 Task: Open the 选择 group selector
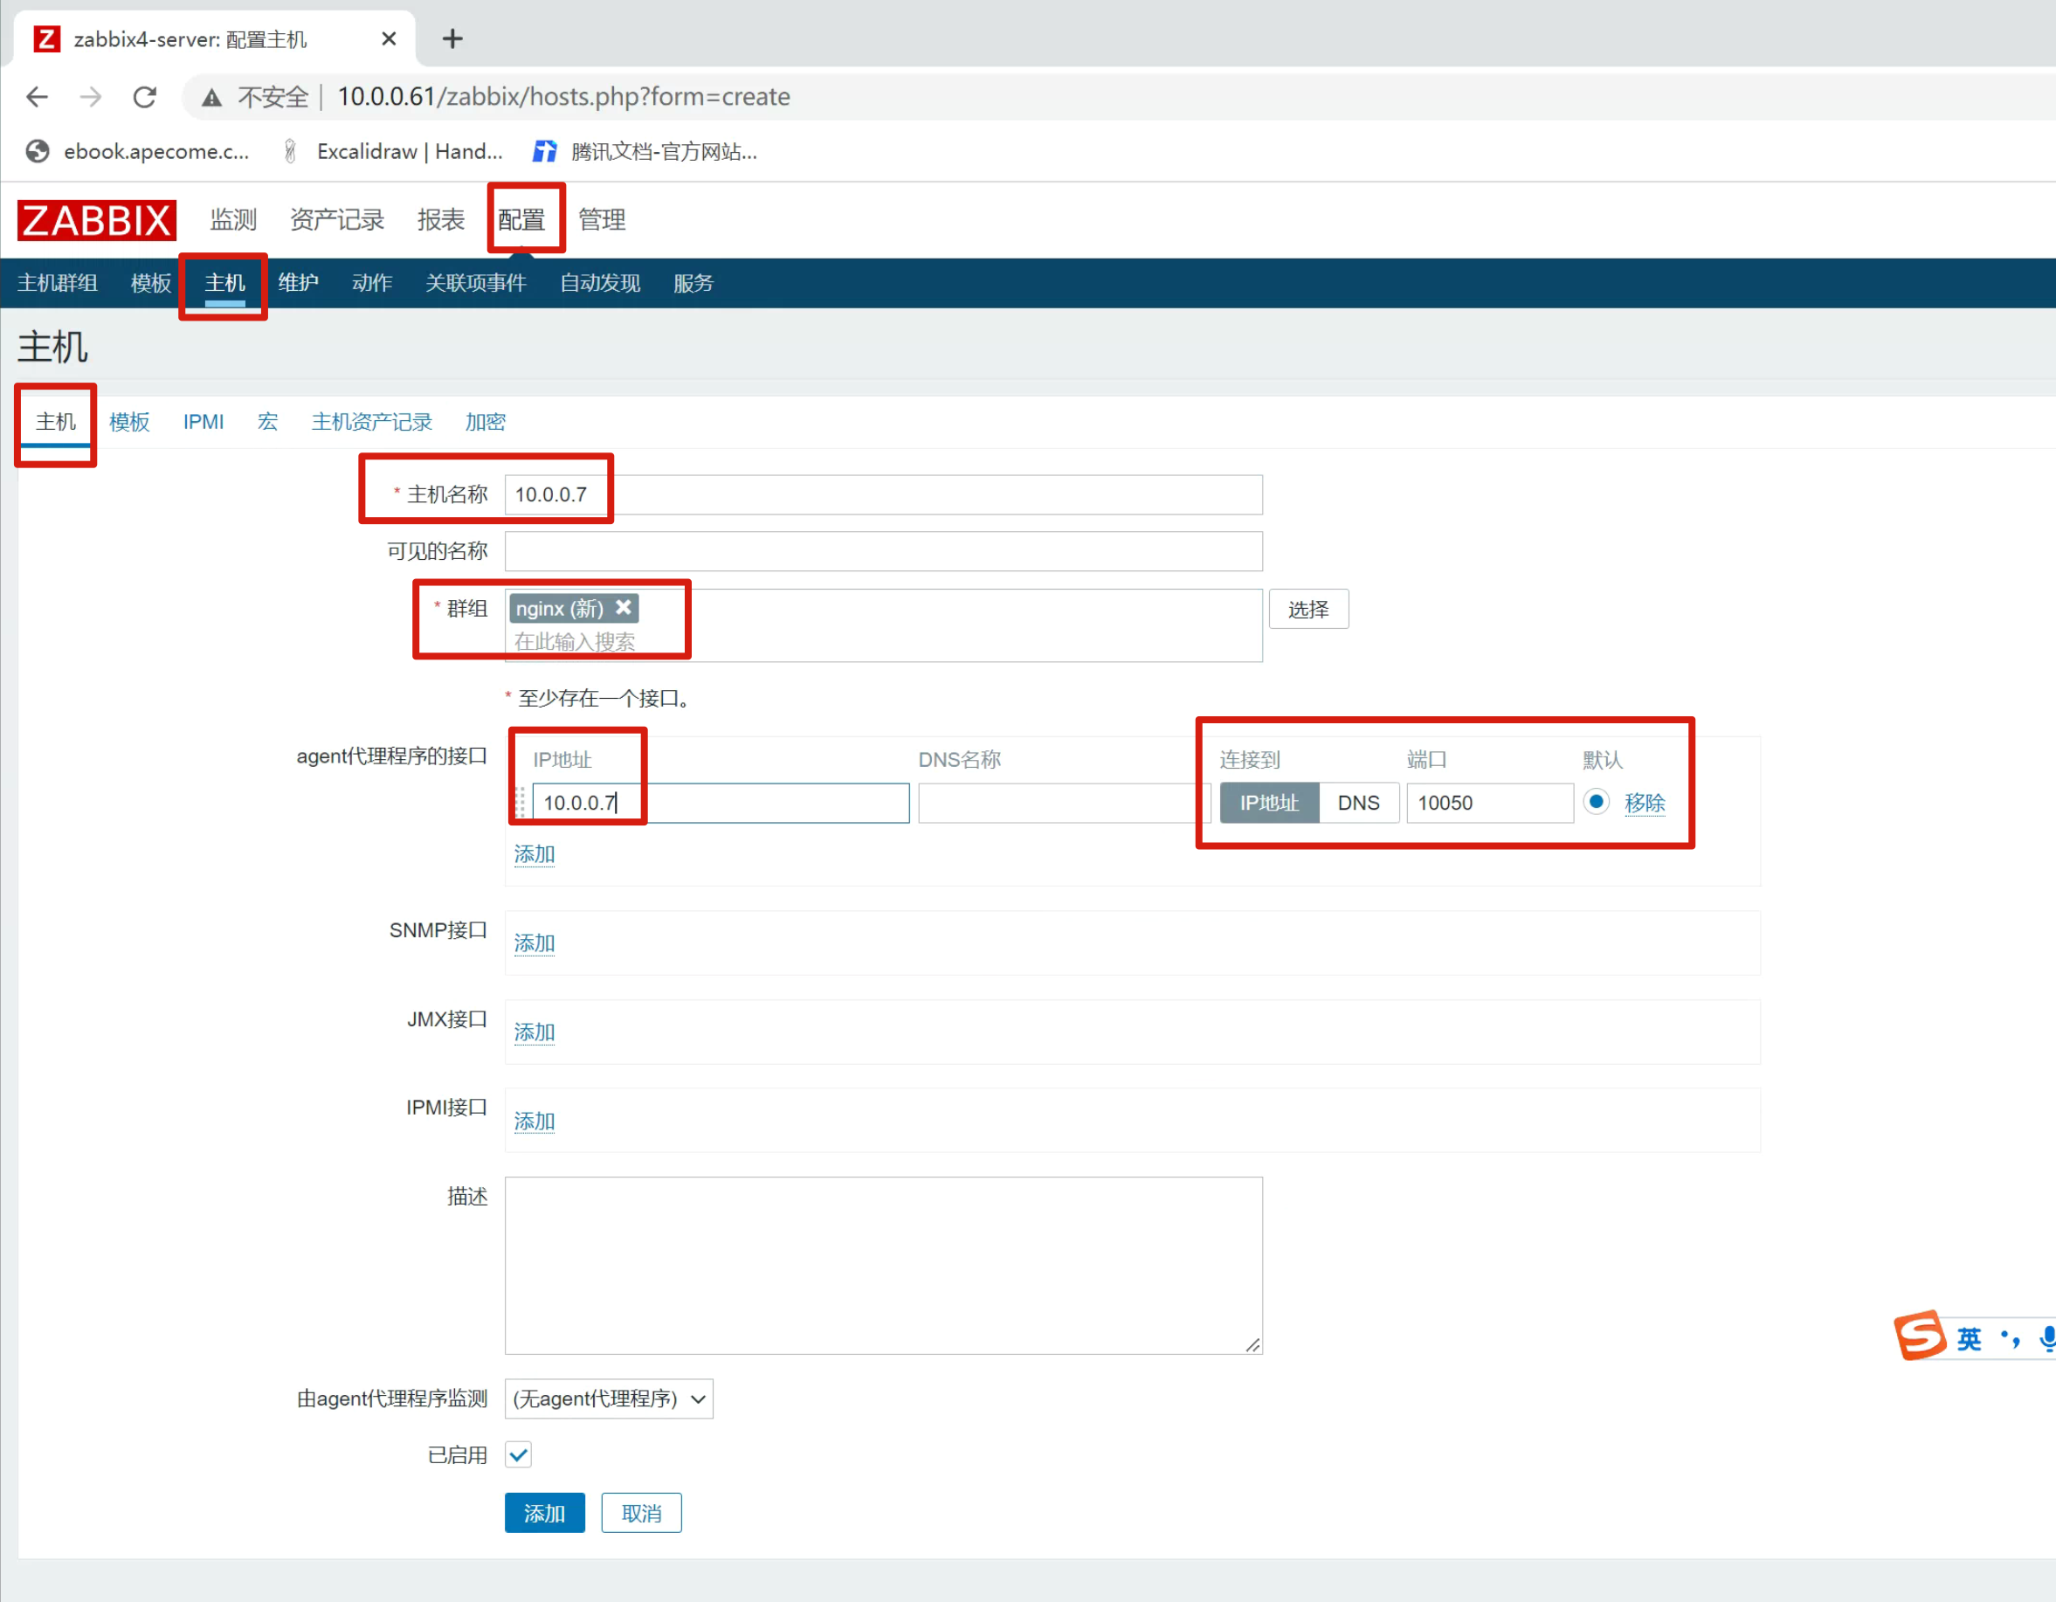(1307, 609)
